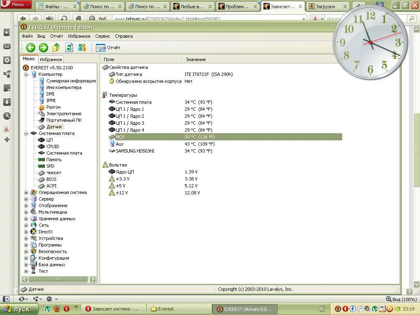Collapse the Системная плата tree node

[26, 133]
